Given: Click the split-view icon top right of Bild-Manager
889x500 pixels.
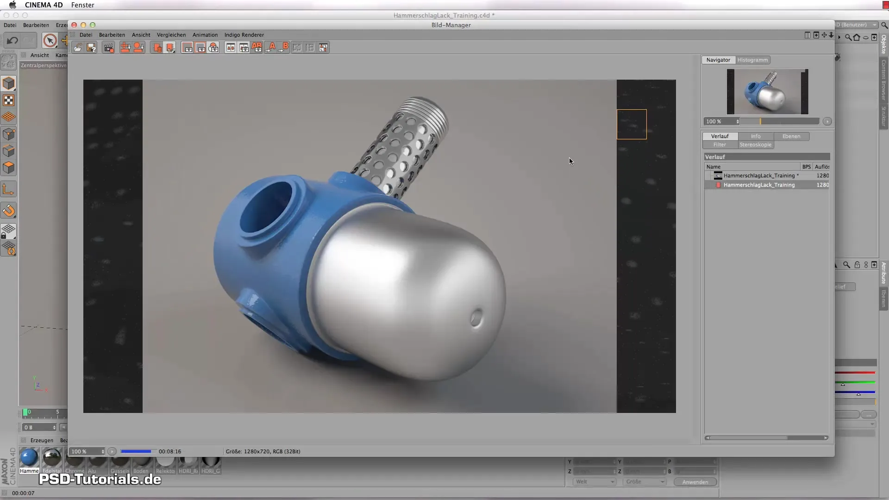Looking at the screenshot, I should (808, 35).
